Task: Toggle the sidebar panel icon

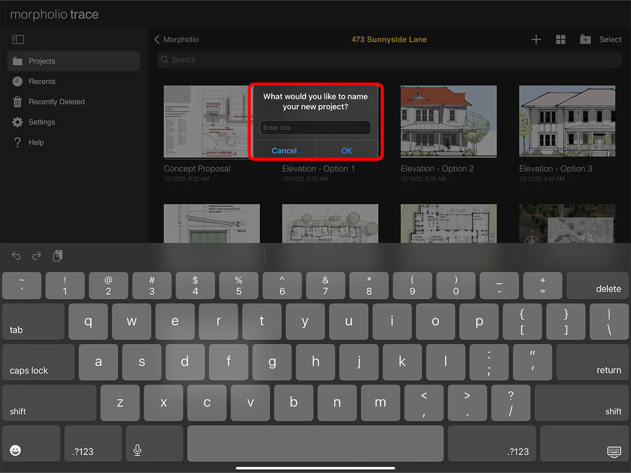Action: pos(18,39)
